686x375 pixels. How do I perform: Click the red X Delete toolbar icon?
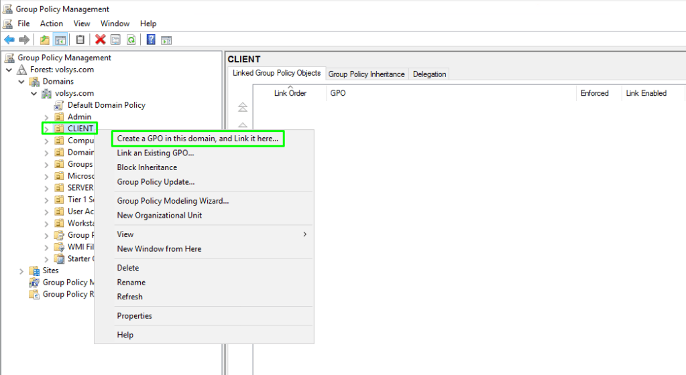[x=101, y=40]
